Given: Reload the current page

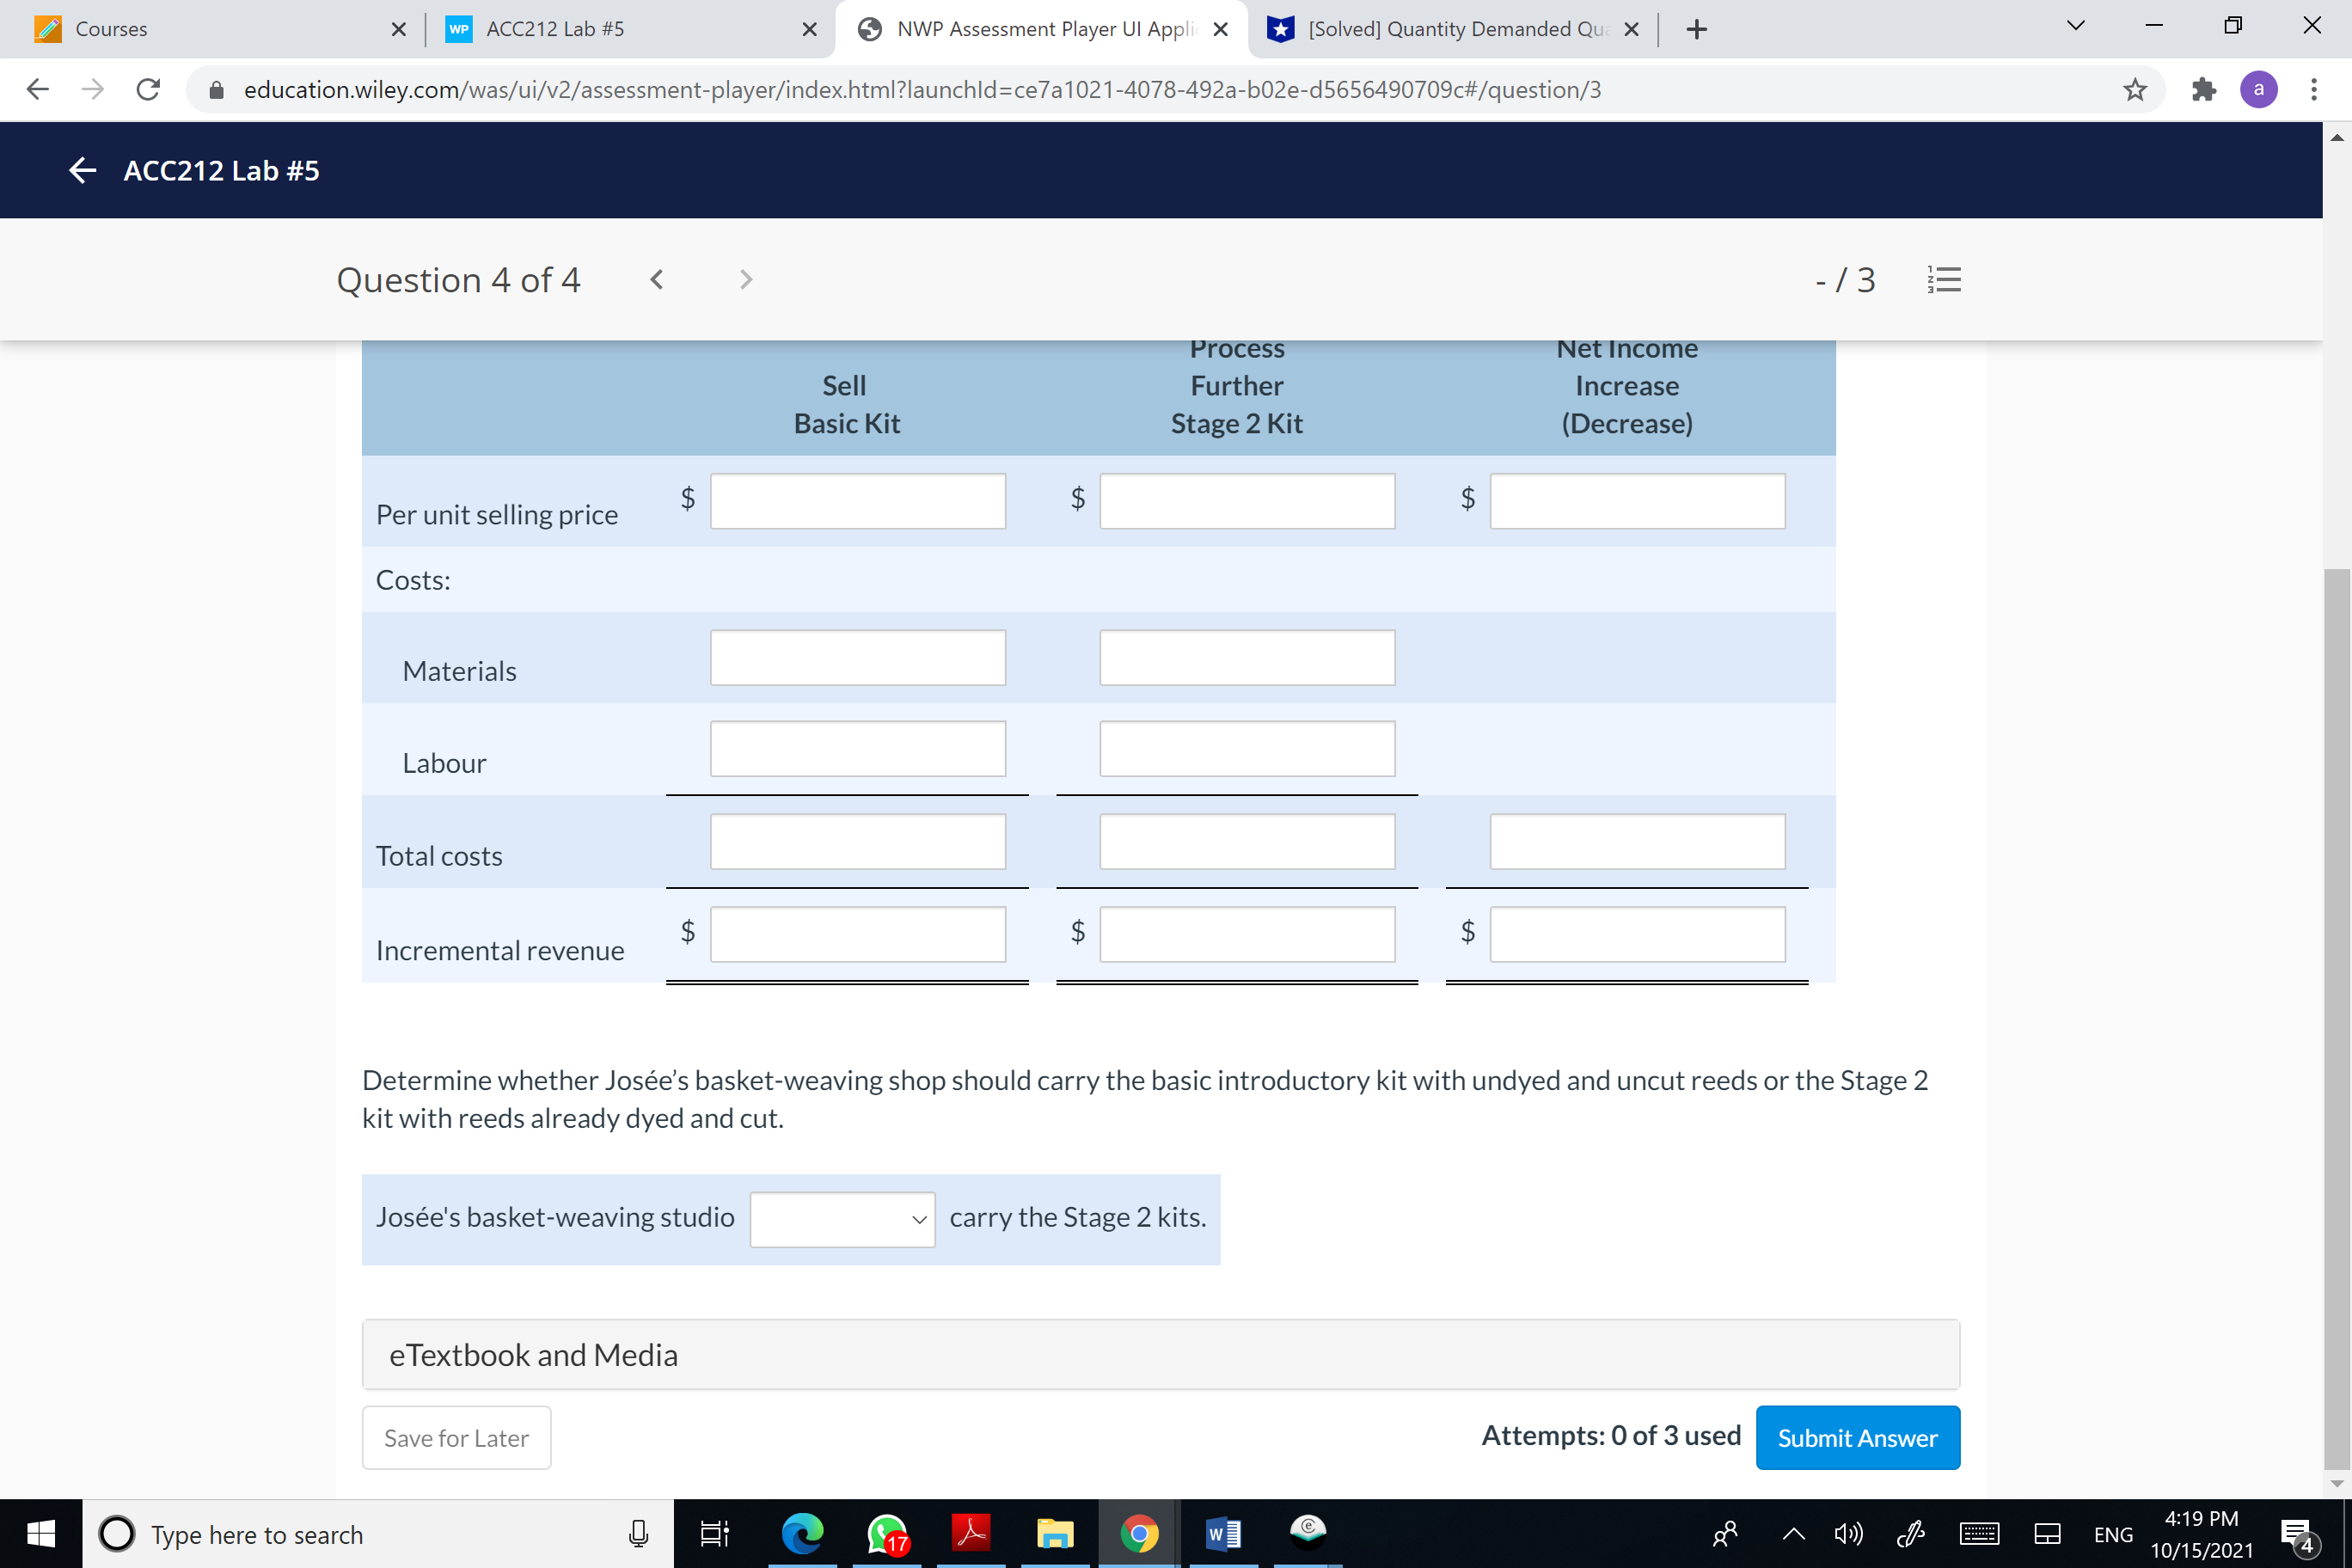Looking at the screenshot, I should click(x=148, y=89).
